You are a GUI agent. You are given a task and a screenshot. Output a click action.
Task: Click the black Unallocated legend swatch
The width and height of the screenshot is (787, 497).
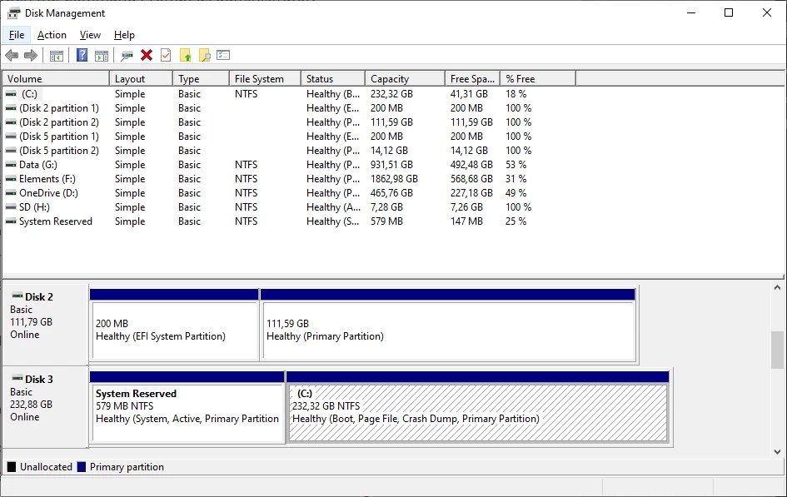[11, 467]
